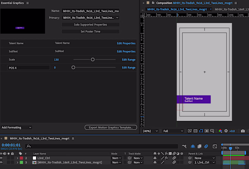Image resolution: width=249 pixels, height=169 pixels.
Task: Open Parent dropdown showing None
Action: point(205,158)
